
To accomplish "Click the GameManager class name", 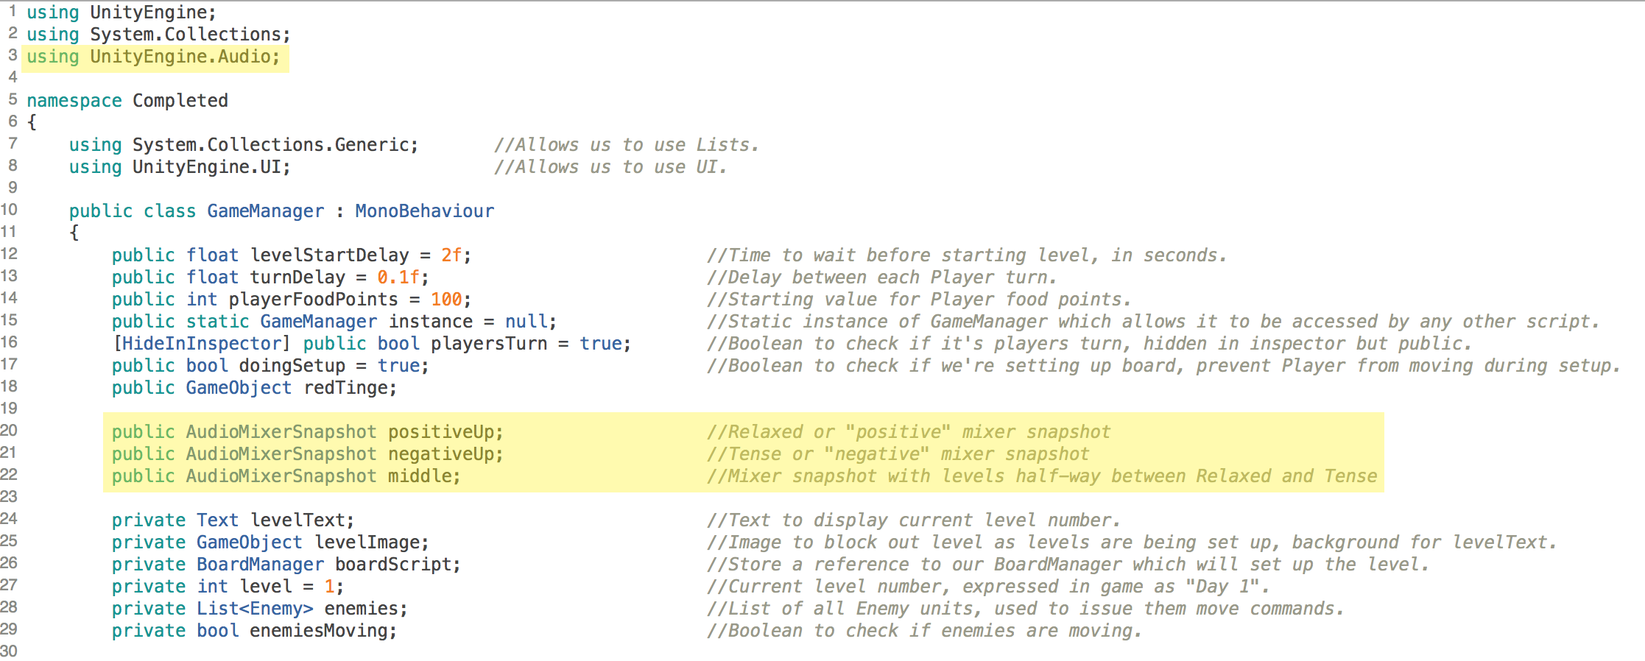I will [x=265, y=211].
